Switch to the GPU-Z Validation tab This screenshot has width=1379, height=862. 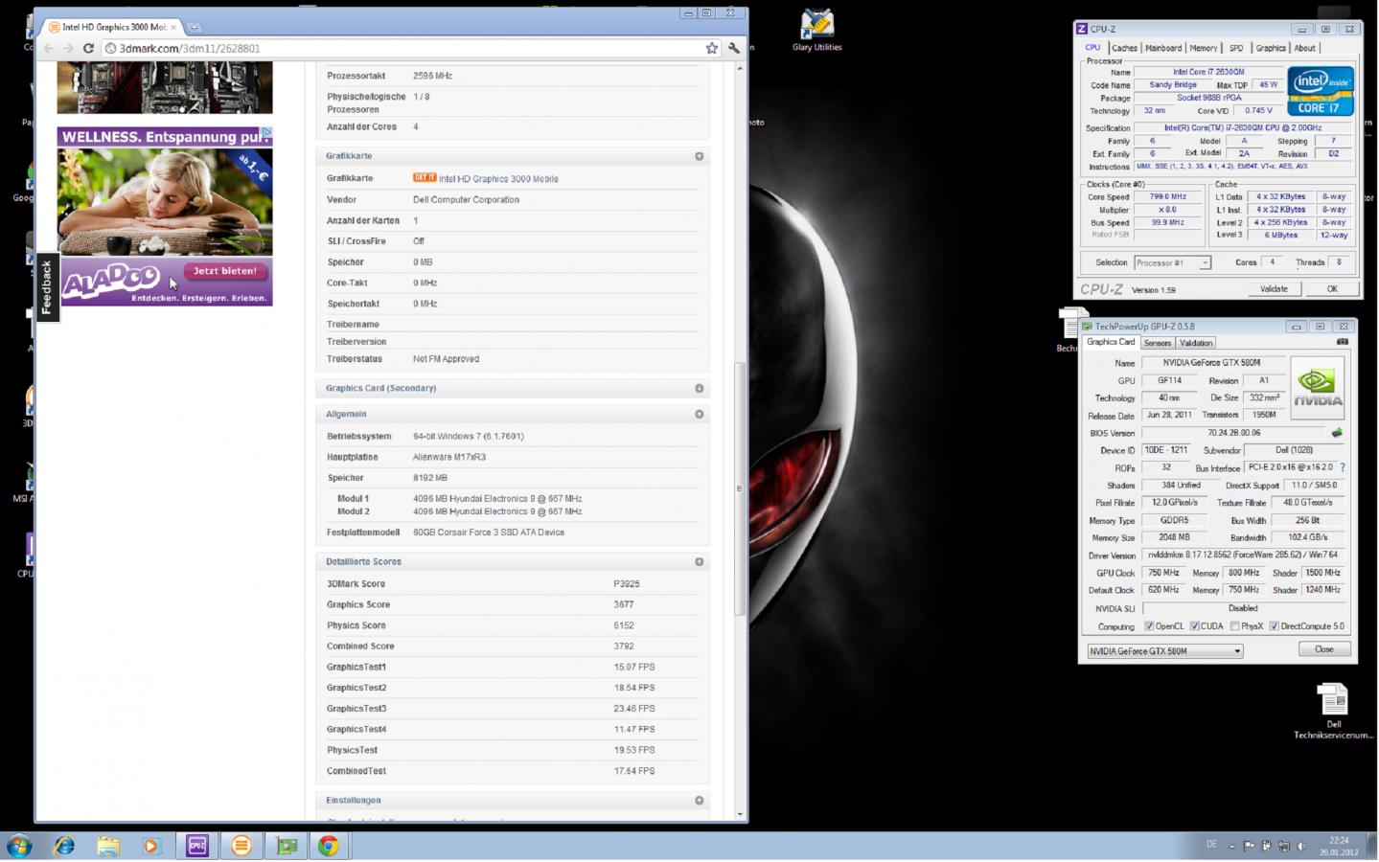click(x=1196, y=343)
